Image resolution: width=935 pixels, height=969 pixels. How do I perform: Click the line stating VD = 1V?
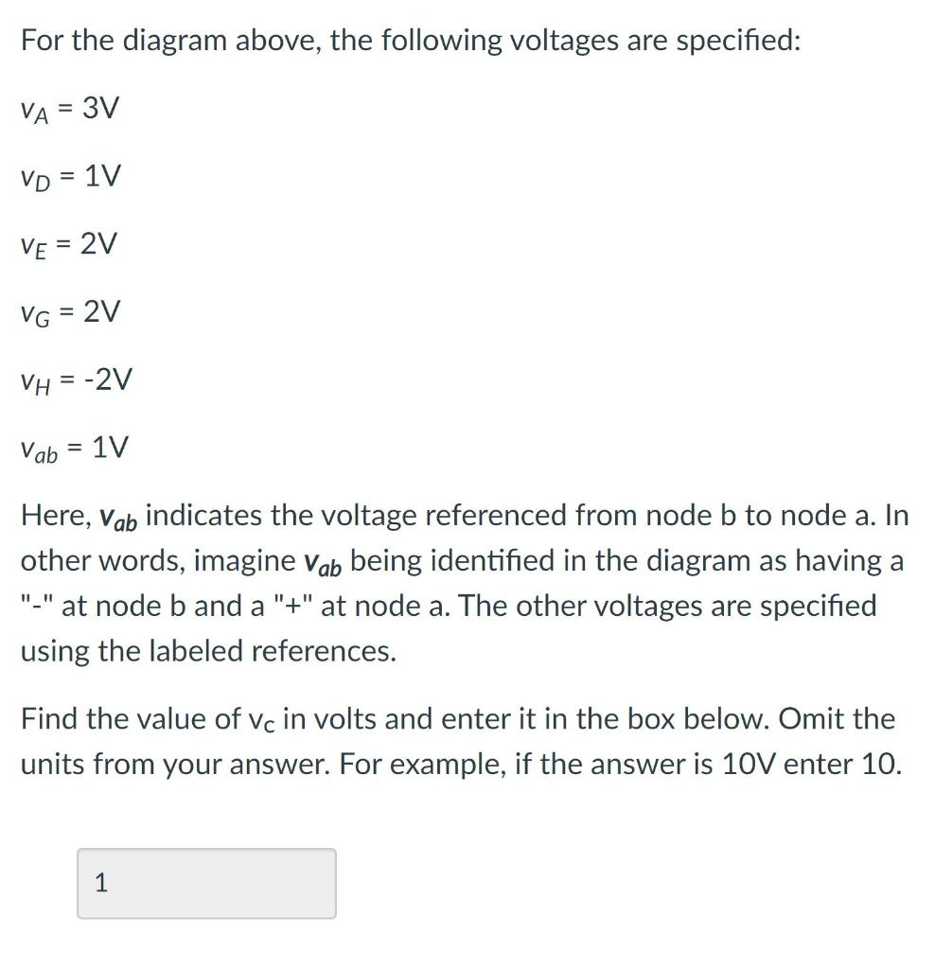coord(70,177)
